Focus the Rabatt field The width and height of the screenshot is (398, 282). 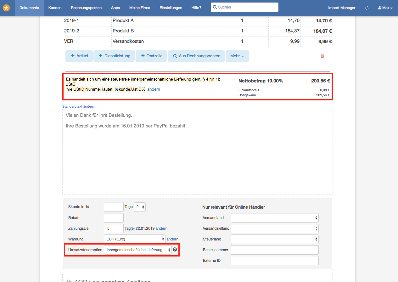114,217
